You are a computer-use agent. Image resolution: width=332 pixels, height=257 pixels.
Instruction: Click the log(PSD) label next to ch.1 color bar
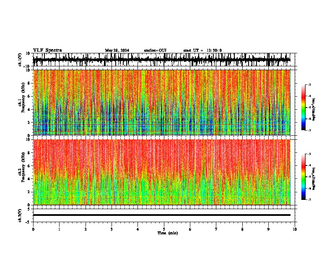point(314,110)
